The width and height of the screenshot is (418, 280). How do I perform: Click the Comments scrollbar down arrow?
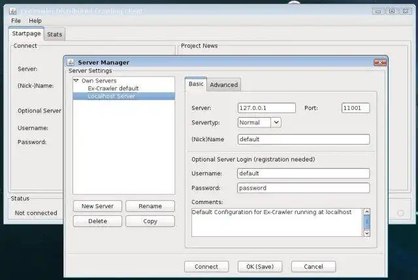tap(367, 233)
